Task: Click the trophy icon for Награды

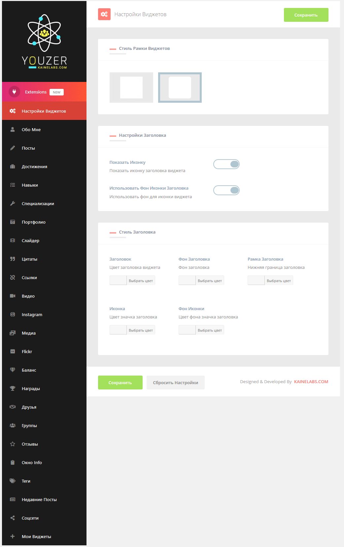Action: click(13, 388)
